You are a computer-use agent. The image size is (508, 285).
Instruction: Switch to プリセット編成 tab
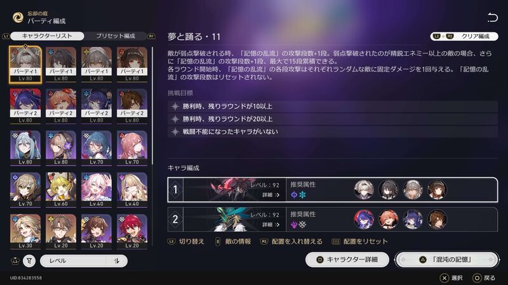point(116,36)
